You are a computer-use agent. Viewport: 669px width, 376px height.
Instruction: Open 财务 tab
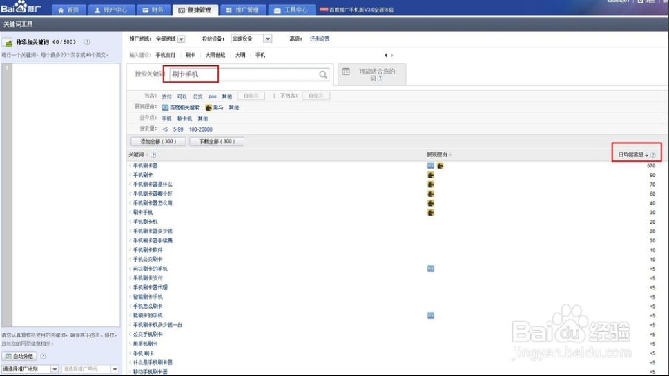pyautogui.click(x=153, y=10)
